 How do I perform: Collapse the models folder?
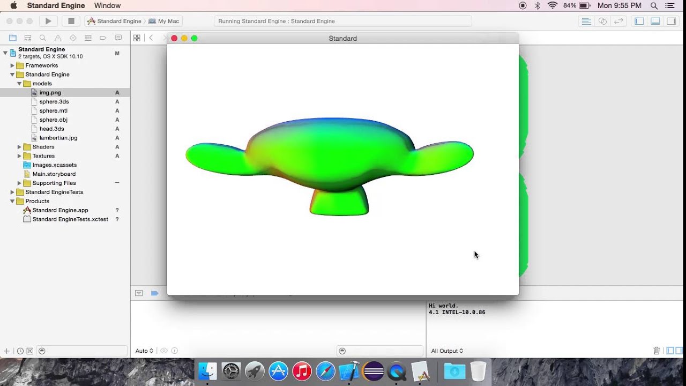[19, 84]
